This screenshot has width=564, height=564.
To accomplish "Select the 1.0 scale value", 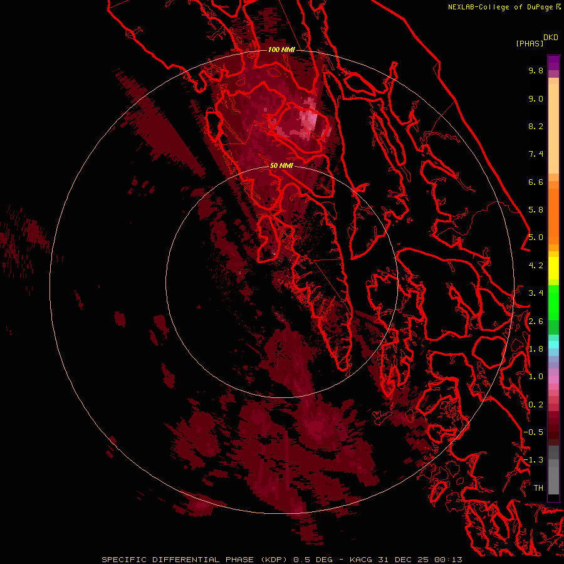I will point(536,377).
